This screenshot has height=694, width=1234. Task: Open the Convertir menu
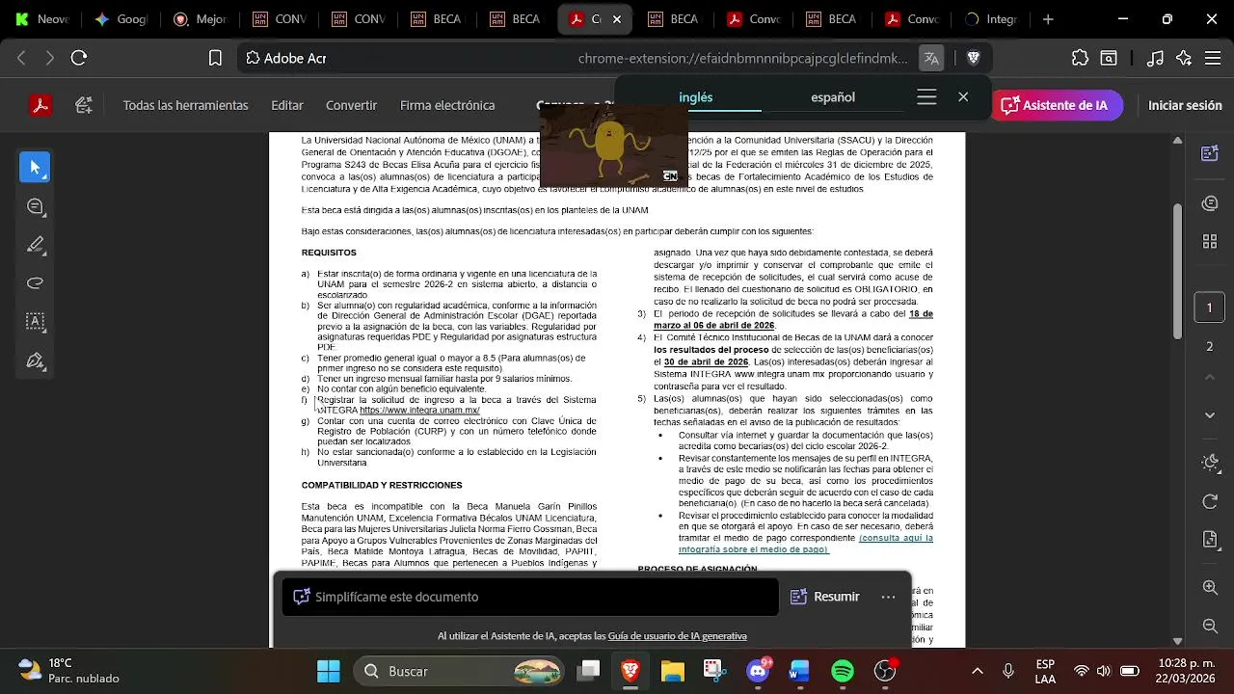click(351, 105)
